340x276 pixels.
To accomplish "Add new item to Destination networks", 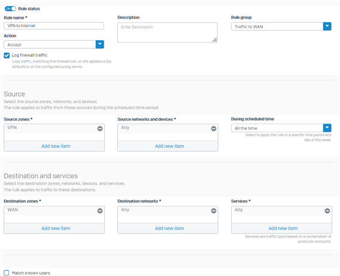I will pos(169,228).
